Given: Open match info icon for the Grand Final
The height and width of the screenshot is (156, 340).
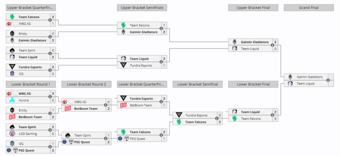Looking at the screenshot, I should point(328,80).
